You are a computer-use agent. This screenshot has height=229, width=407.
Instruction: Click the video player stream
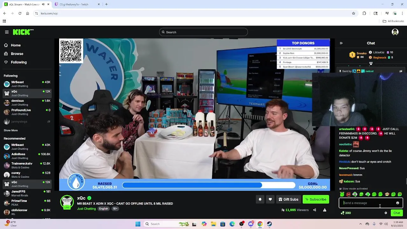point(195,114)
